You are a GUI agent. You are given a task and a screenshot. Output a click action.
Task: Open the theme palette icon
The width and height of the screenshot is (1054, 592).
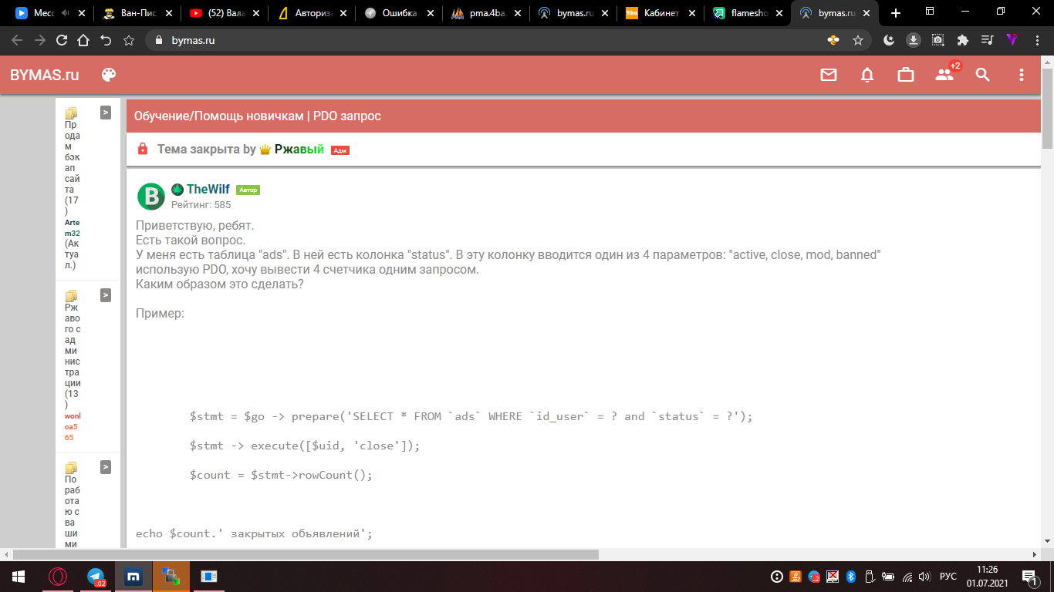(x=109, y=75)
